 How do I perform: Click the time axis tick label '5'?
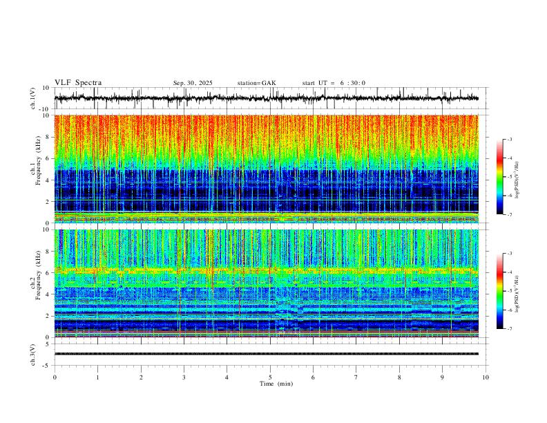(x=270, y=377)
